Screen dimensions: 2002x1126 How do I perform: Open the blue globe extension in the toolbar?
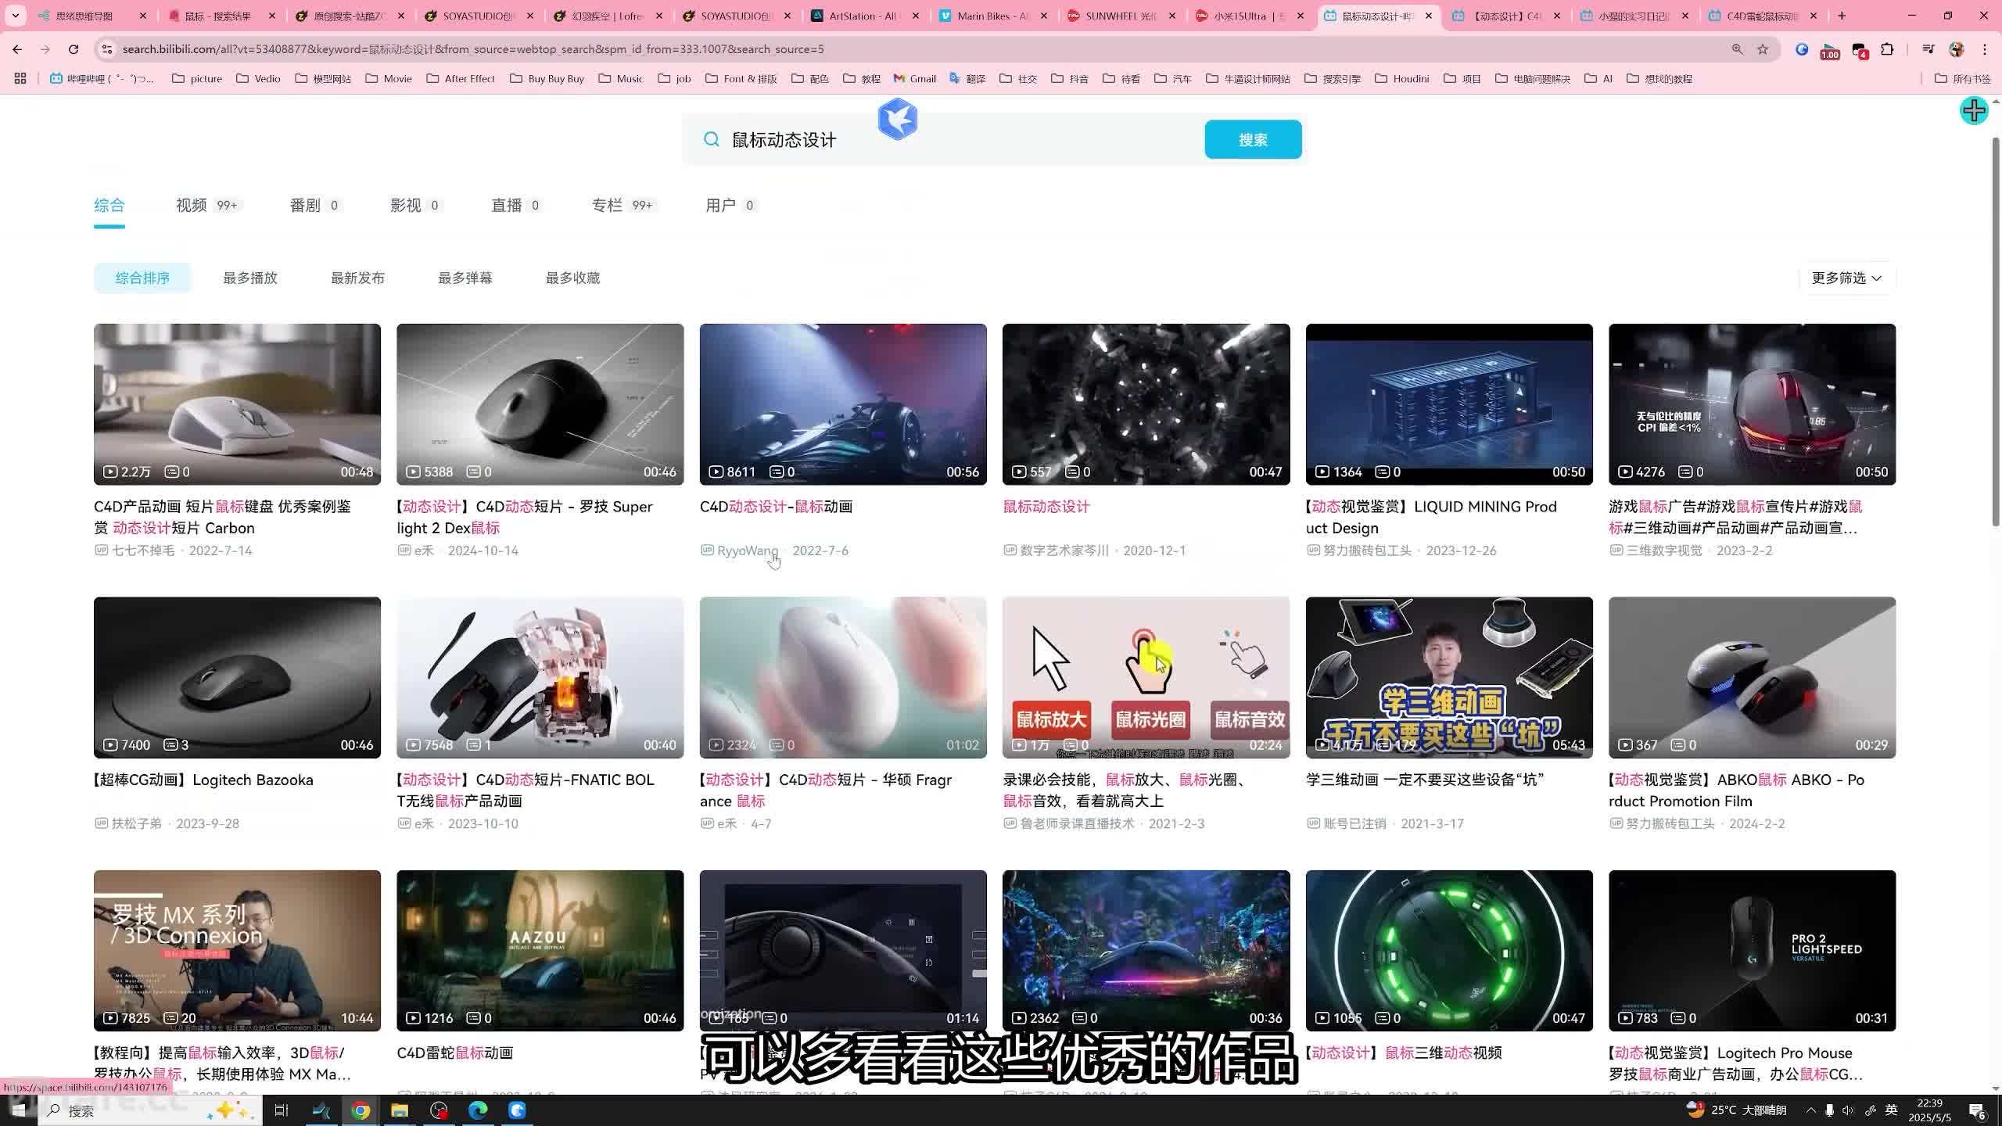(1802, 49)
